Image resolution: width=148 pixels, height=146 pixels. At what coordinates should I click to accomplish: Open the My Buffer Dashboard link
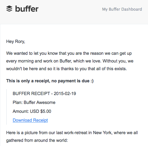click(122, 9)
